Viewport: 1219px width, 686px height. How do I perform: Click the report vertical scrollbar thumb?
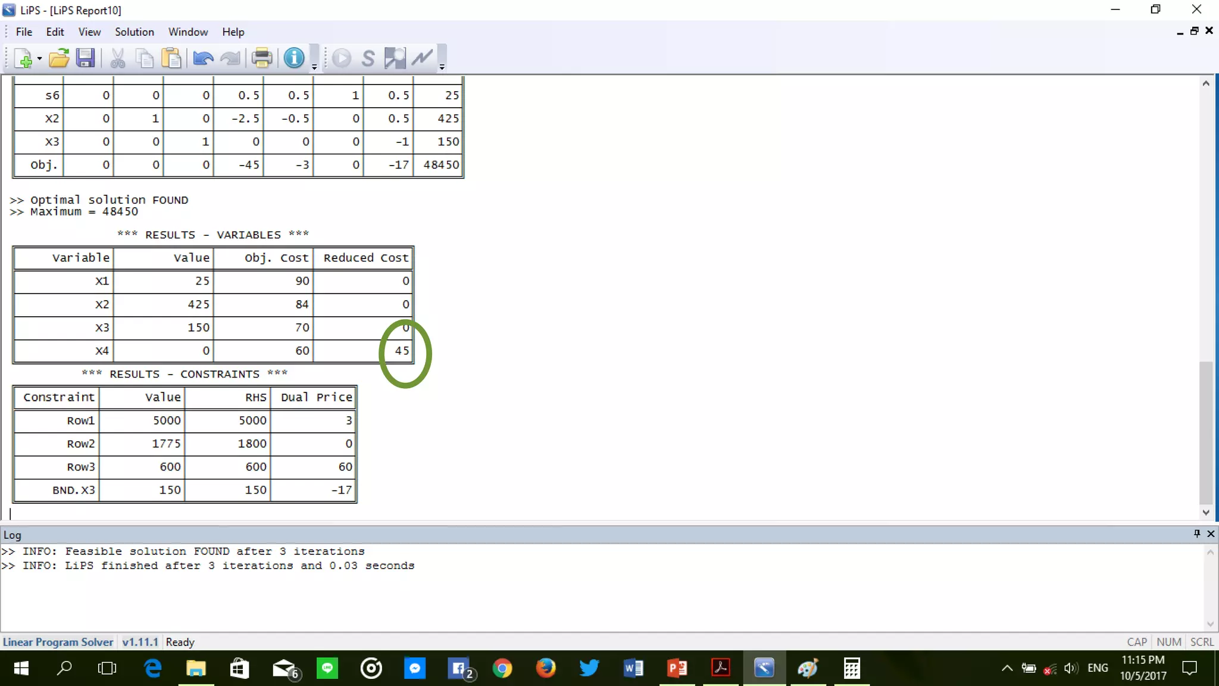pos(1205,432)
